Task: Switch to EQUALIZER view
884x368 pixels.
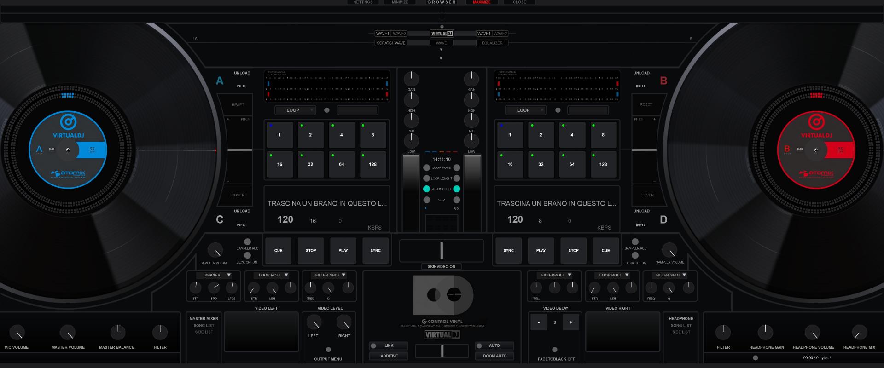Action: [492, 43]
